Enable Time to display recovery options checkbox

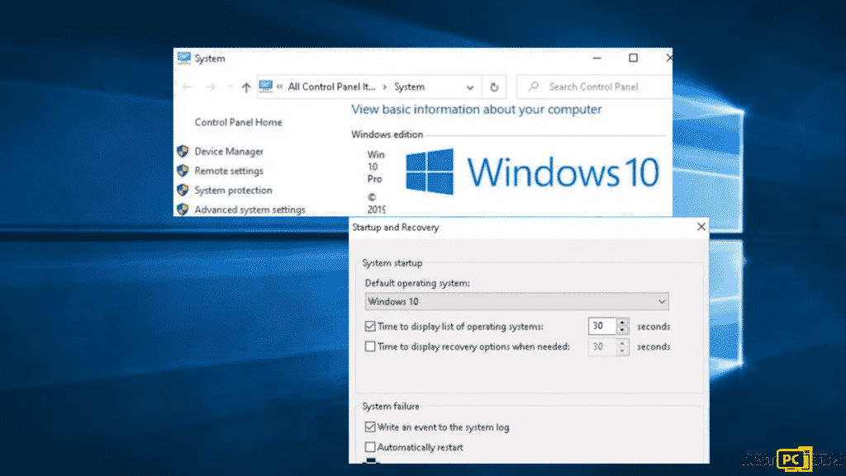tap(370, 346)
